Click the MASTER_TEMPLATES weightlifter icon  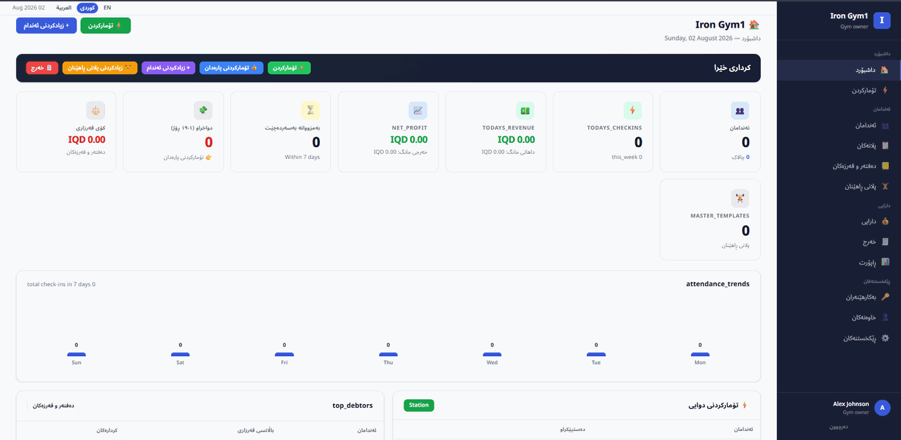[740, 198]
